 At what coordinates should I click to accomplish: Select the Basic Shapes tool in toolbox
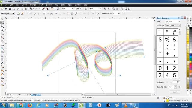click(2, 52)
